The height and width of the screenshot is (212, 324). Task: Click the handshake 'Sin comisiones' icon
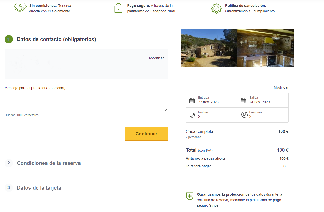point(20,8)
